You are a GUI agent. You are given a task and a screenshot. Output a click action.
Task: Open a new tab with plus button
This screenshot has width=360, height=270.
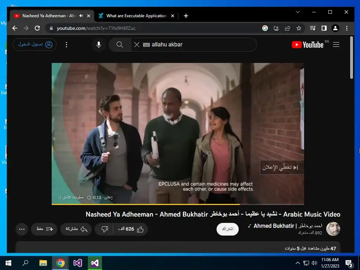pyautogui.click(x=186, y=16)
